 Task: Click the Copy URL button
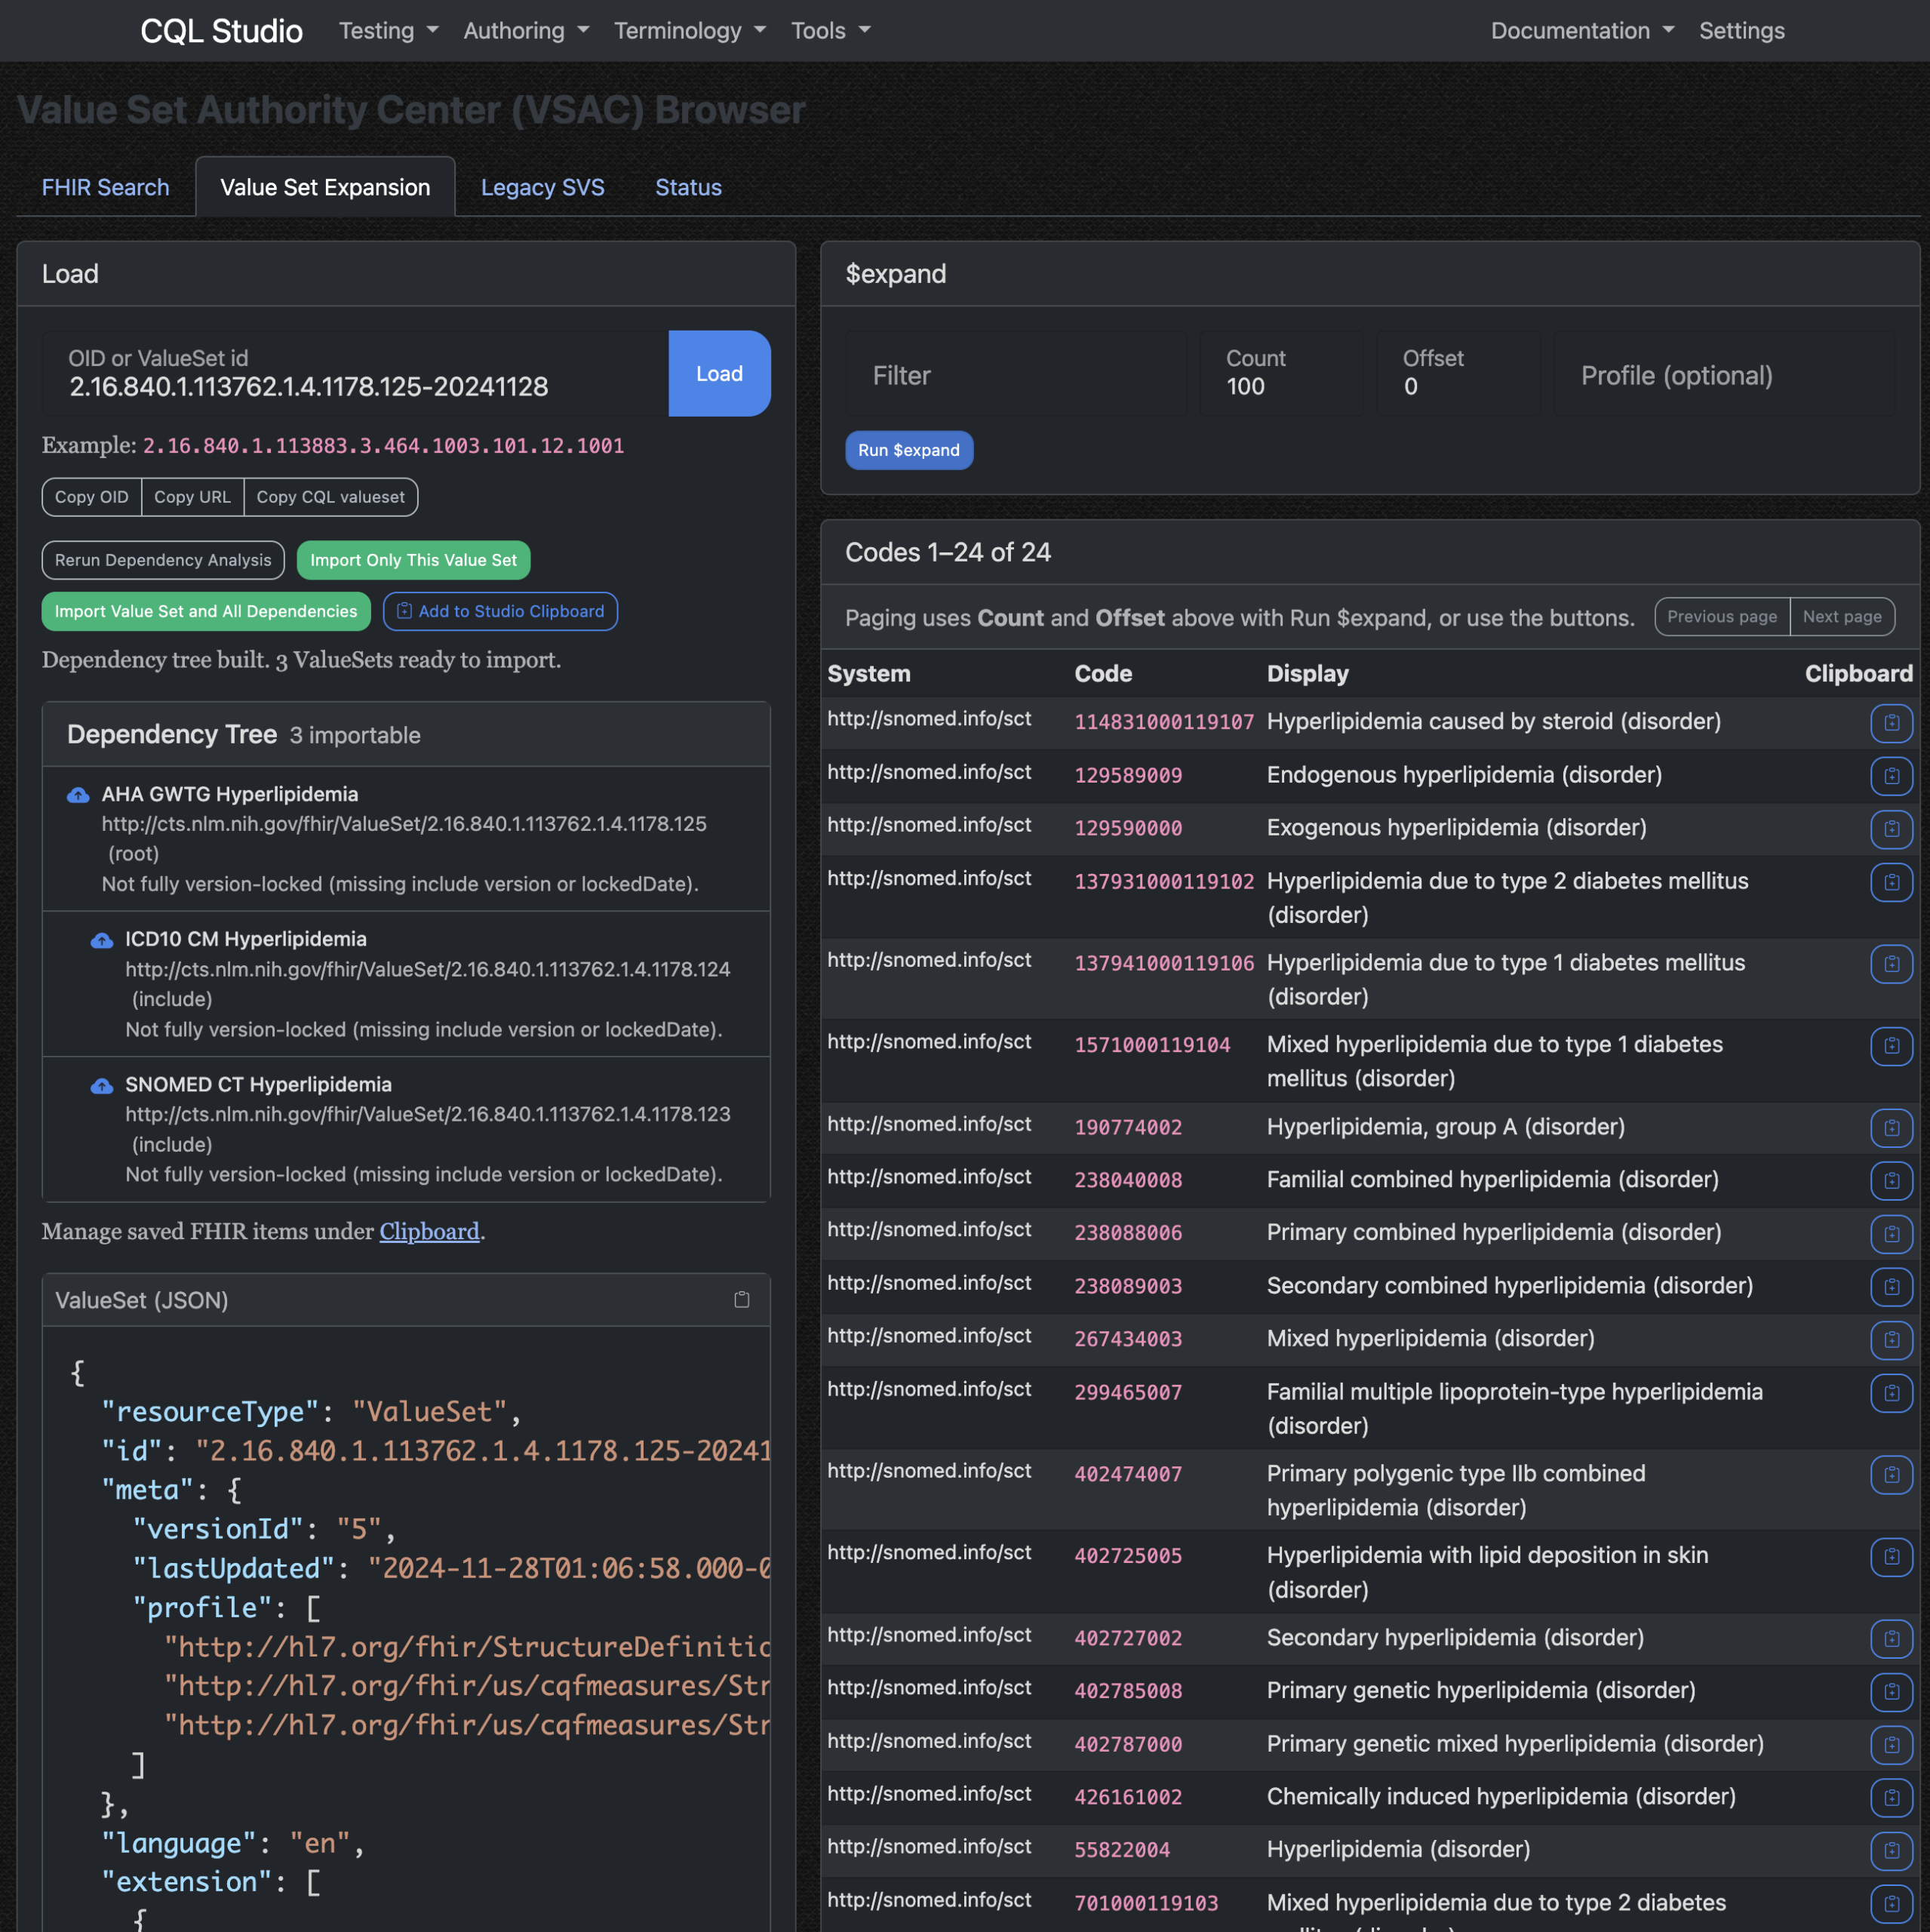pyautogui.click(x=192, y=497)
